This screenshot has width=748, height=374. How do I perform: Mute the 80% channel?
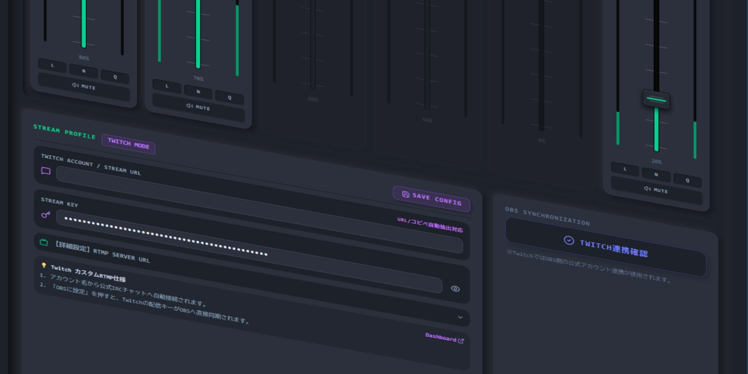84,87
